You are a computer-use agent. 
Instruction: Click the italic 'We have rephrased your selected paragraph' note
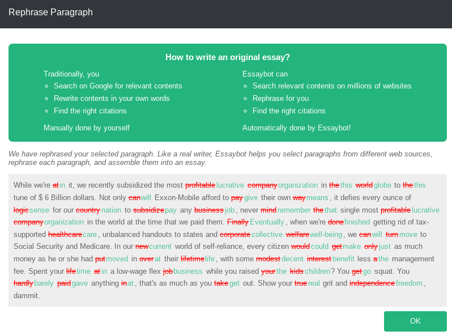[220, 158]
